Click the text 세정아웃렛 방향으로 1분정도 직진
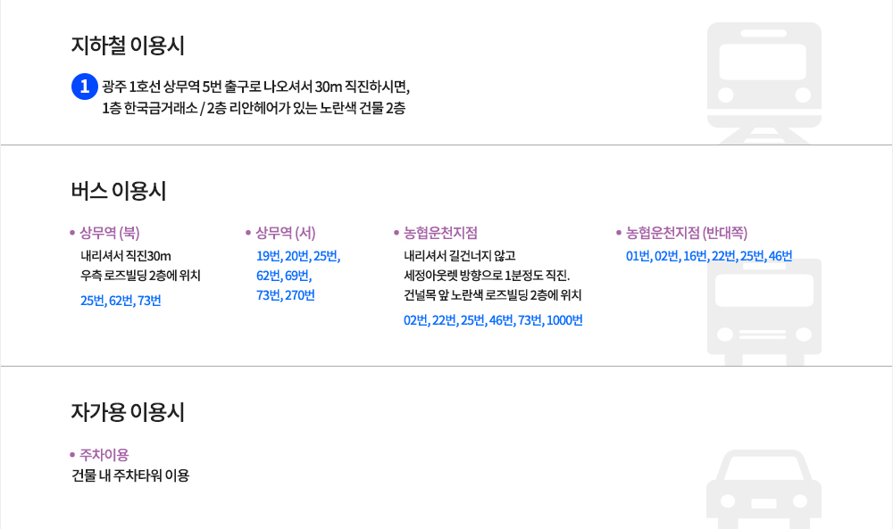 point(487,276)
